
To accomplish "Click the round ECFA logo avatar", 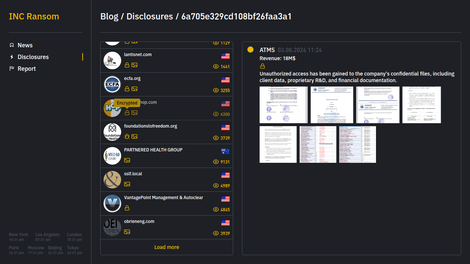I will [x=112, y=84].
